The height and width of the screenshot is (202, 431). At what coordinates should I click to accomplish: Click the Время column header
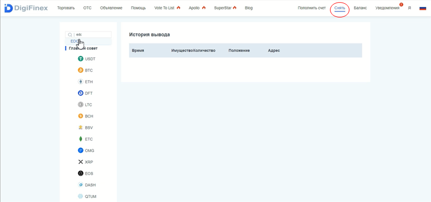tap(138, 51)
